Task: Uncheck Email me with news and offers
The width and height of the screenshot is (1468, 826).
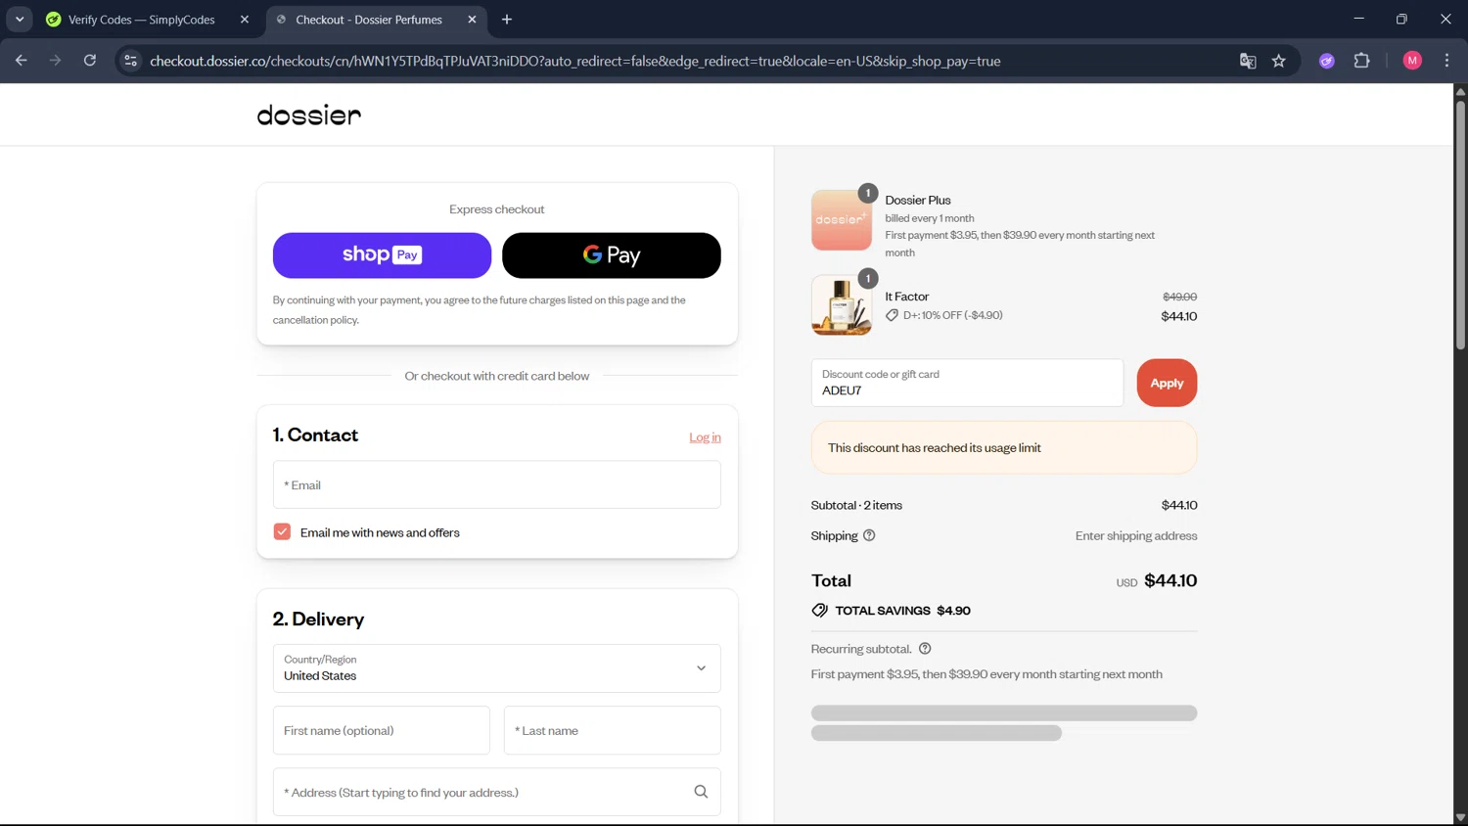Action: (x=282, y=531)
